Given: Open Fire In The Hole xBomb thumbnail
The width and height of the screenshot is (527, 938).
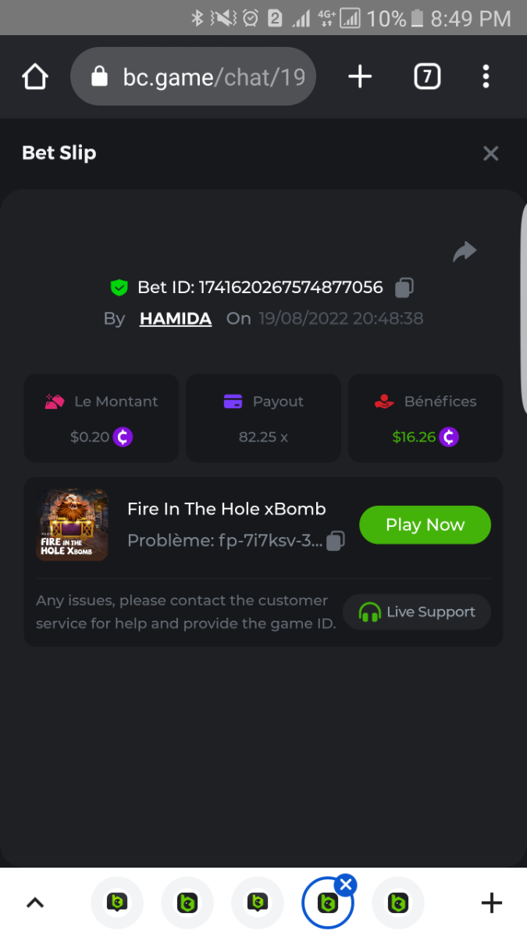Looking at the screenshot, I should click(73, 524).
